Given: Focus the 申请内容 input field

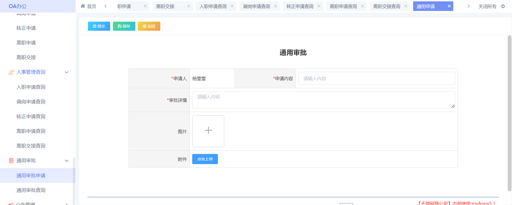Looking at the screenshot, I should [376, 79].
